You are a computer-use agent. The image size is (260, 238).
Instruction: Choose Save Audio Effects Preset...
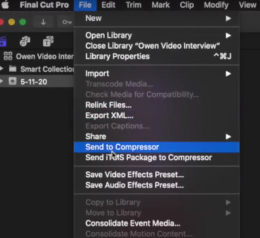[x=156, y=185]
